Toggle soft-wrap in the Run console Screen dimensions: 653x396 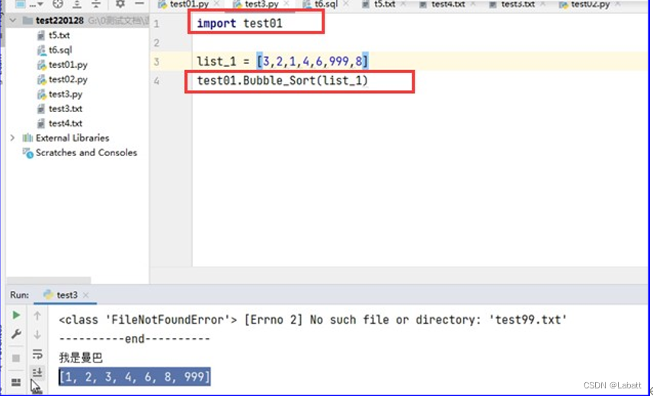37,354
